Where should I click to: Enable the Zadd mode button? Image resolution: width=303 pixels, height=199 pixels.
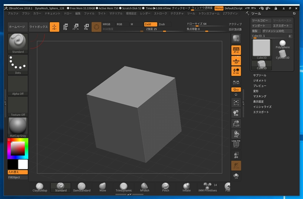tap(150, 24)
